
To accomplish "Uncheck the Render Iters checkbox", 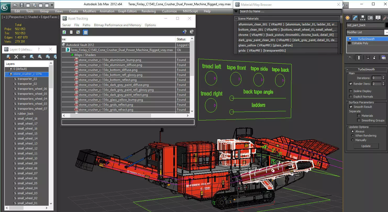I will coord(351,84).
